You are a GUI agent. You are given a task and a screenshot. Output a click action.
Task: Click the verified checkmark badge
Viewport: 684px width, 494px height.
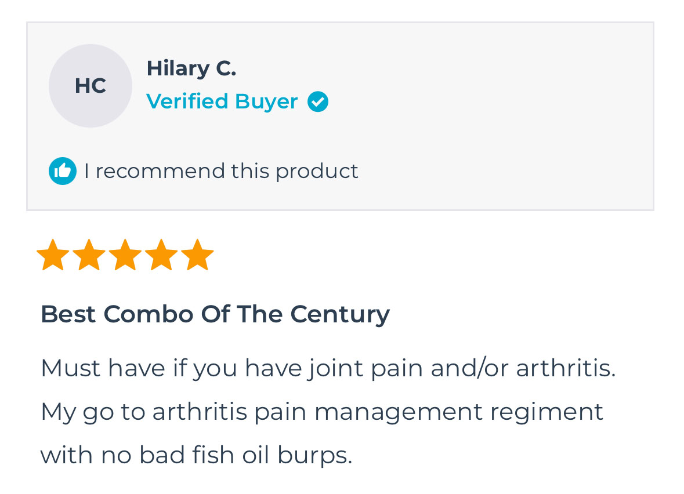coord(318,101)
